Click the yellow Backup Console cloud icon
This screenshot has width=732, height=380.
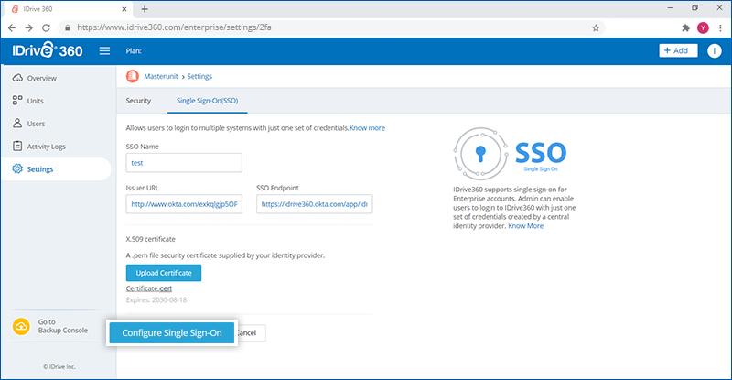21,326
